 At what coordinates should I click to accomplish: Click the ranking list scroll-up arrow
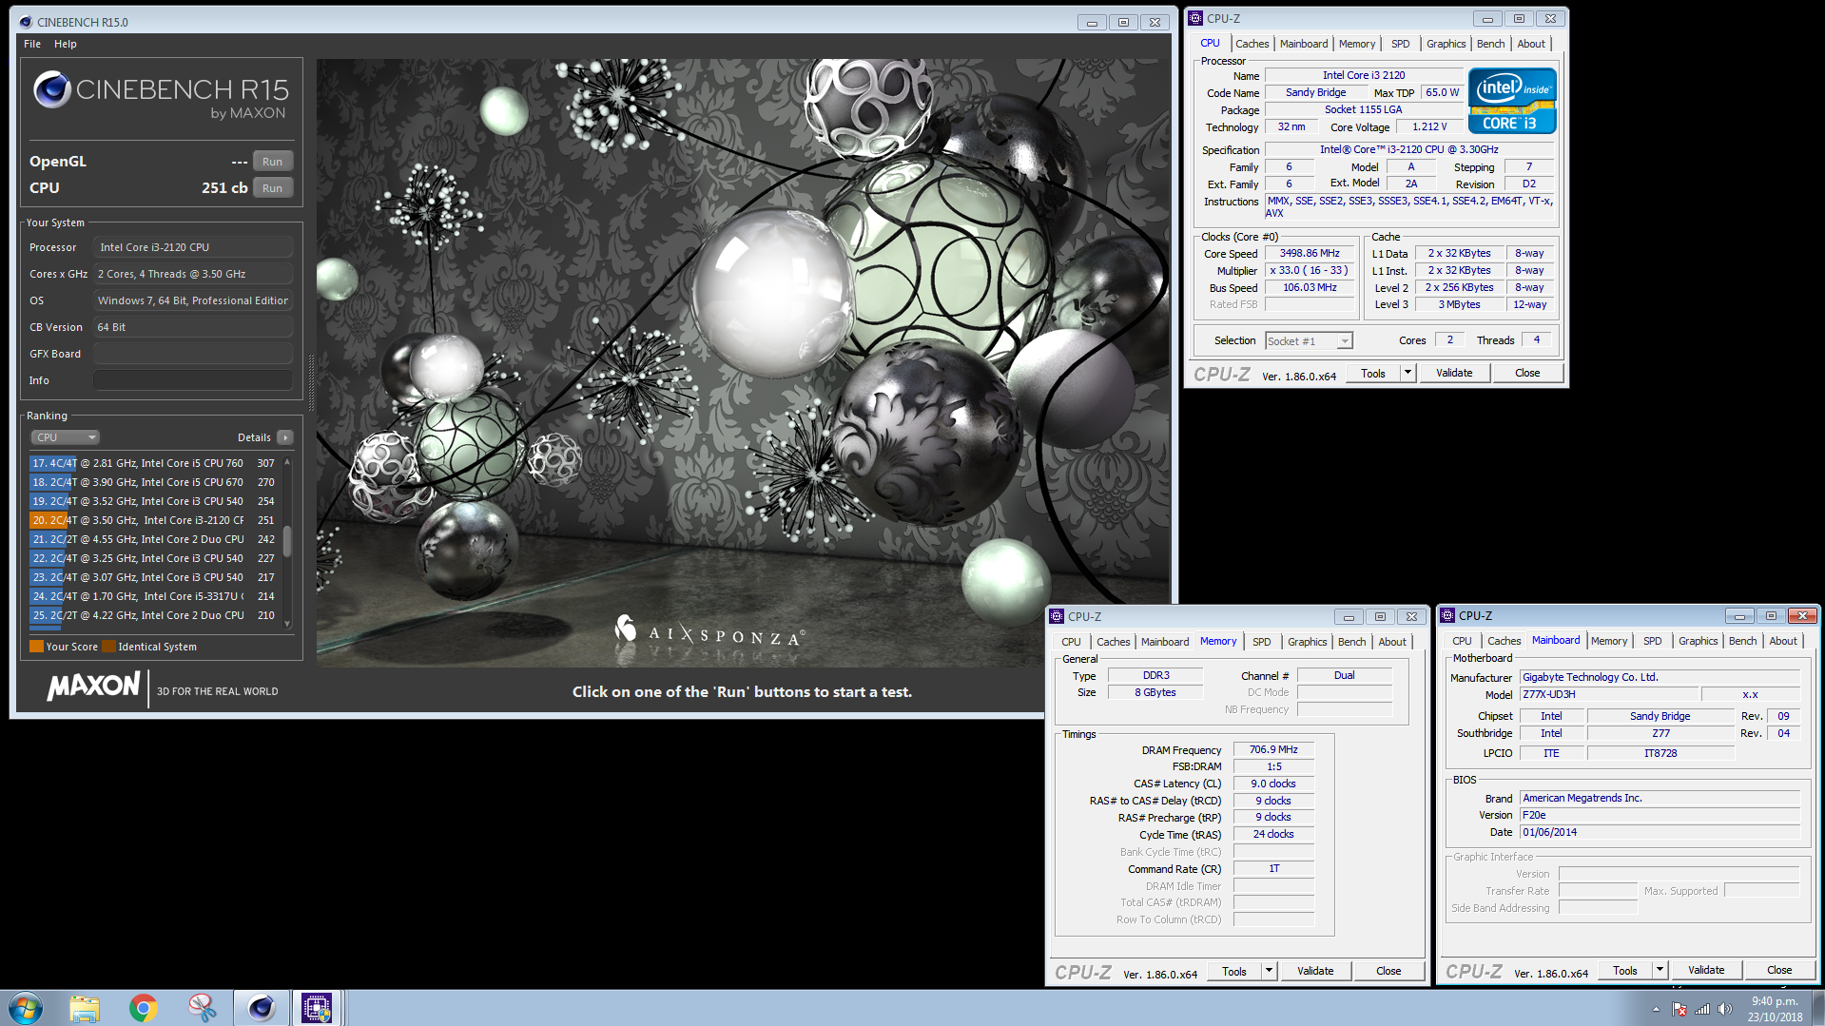(287, 462)
